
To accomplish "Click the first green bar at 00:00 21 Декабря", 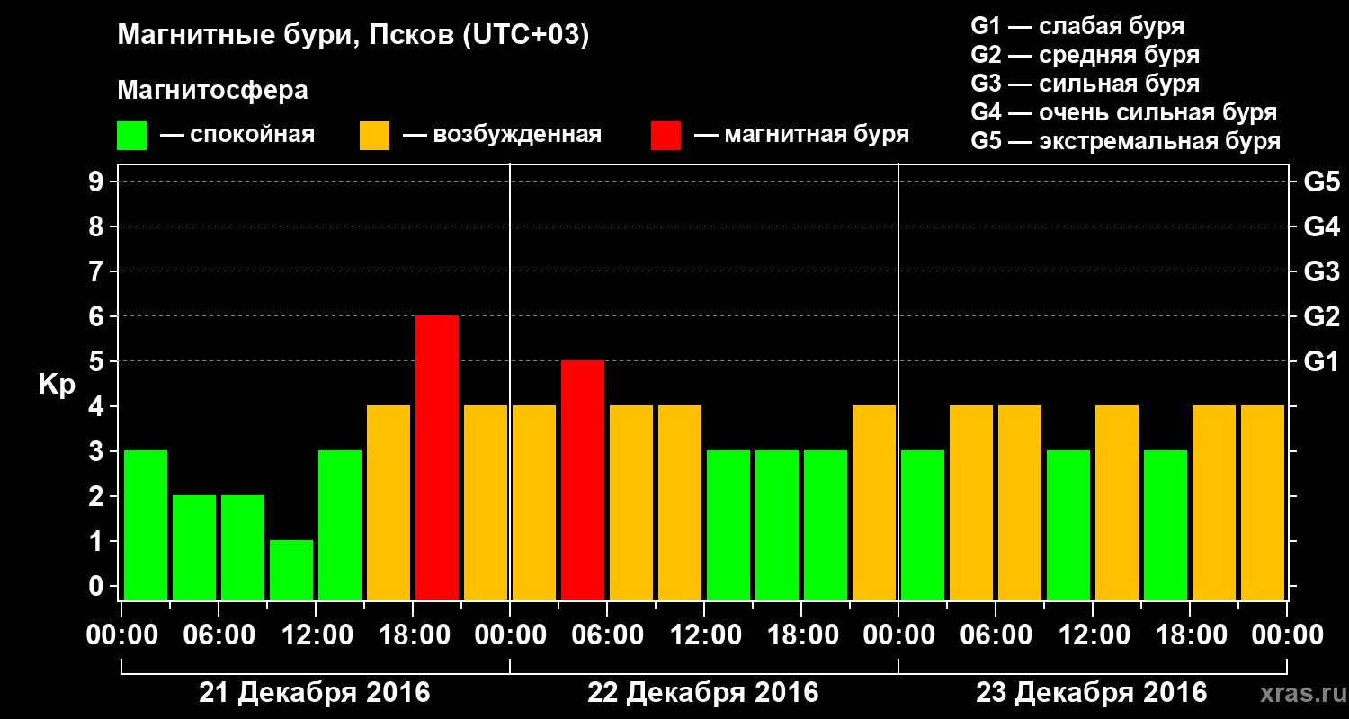I will [x=146, y=526].
